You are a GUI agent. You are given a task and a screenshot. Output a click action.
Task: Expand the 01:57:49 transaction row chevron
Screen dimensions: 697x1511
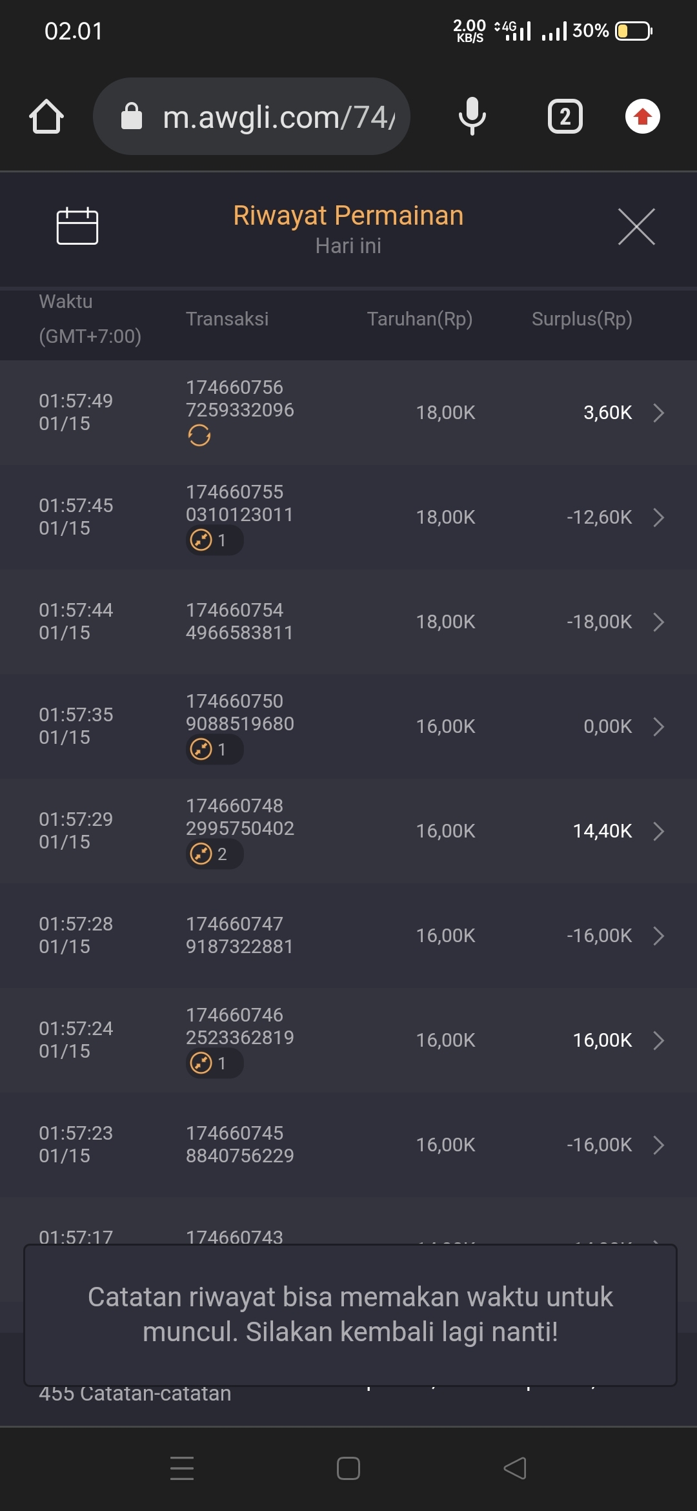(658, 413)
